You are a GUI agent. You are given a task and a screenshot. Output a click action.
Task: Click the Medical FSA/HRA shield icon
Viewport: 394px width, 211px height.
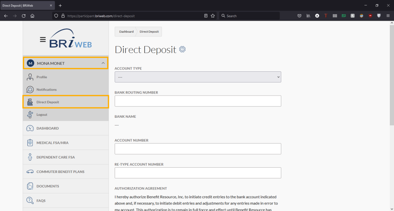tap(30, 143)
